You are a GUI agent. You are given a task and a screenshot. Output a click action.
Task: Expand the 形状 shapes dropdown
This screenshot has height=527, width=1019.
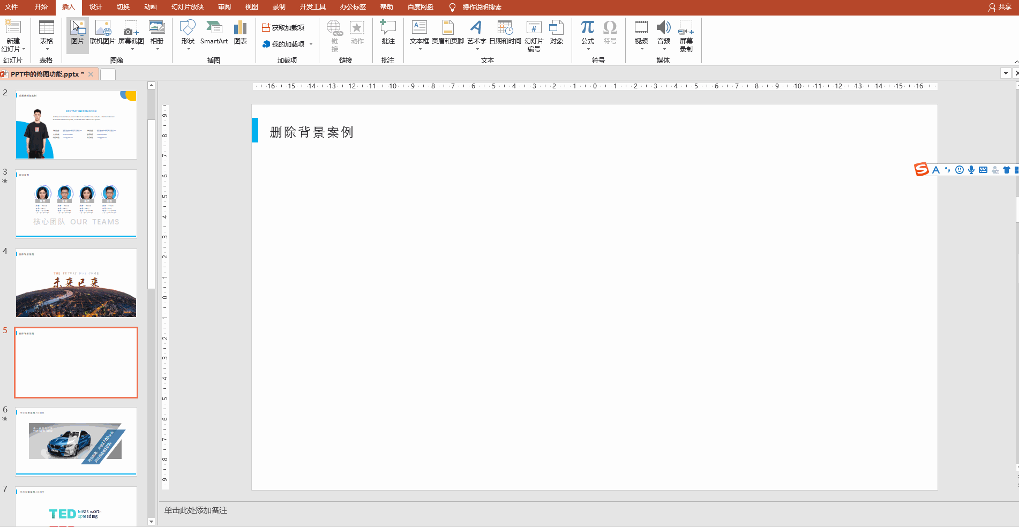188,49
